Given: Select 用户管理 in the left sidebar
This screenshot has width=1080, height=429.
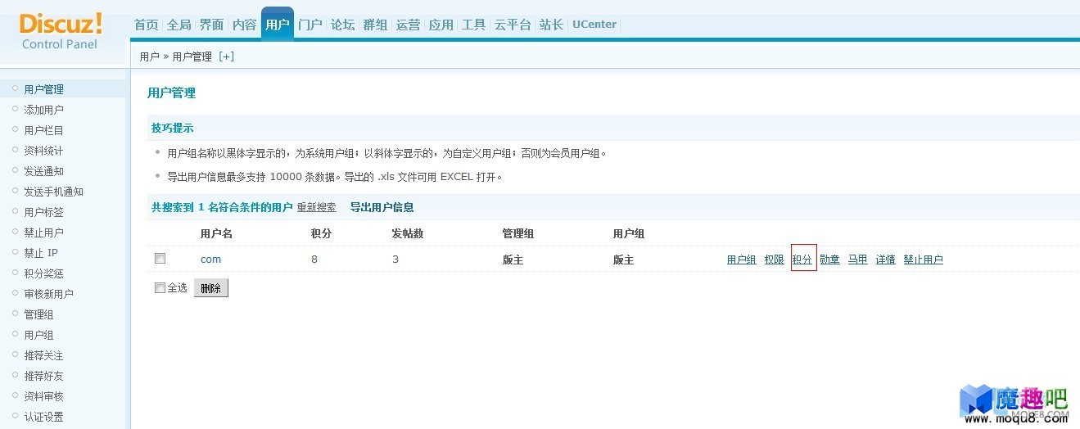Looking at the screenshot, I should (43, 89).
